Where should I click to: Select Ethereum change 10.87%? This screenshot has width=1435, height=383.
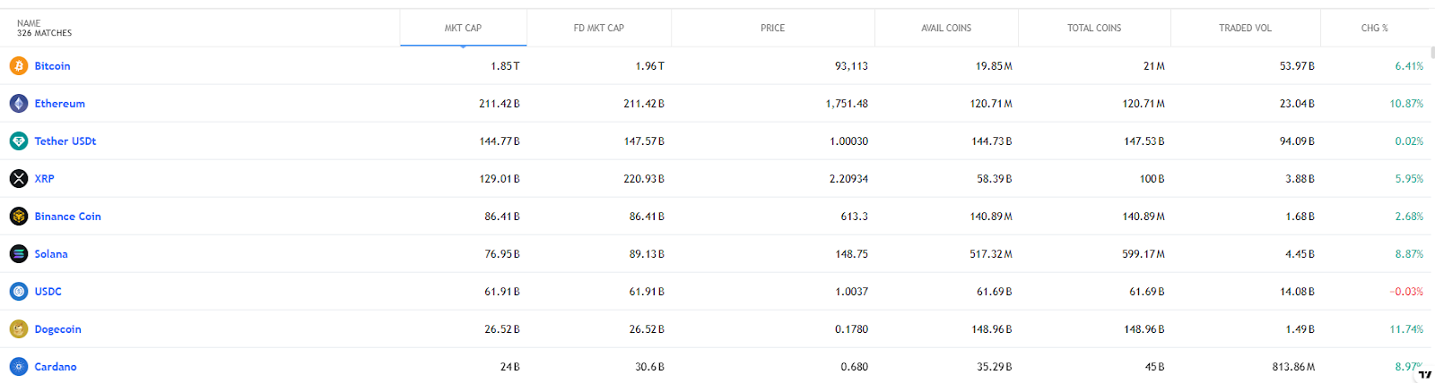tap(1406, 104)
